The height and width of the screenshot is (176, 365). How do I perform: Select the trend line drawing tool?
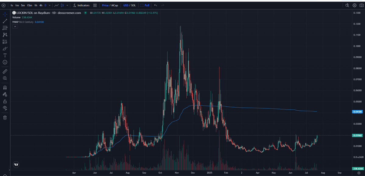coord(5,21)
